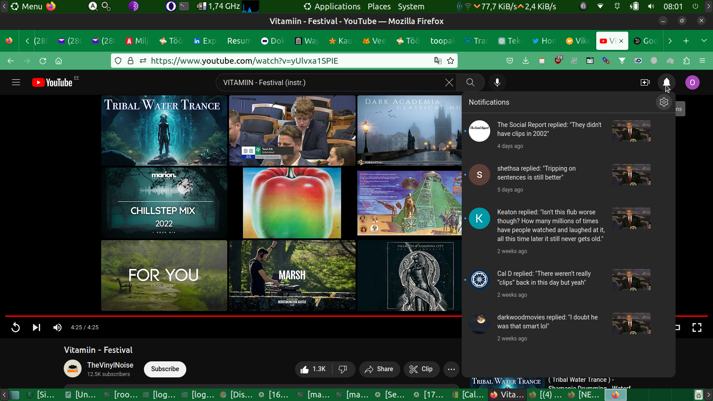This screenshot has width=713, height=401.
Task: Play the Dark Academia Classical video
Action: pyautogui.click(x=410, y=131)
